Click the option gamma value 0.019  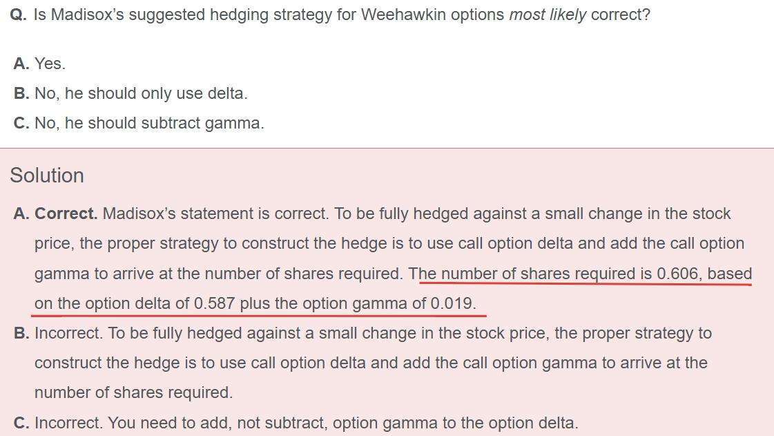tap(452, 303)
